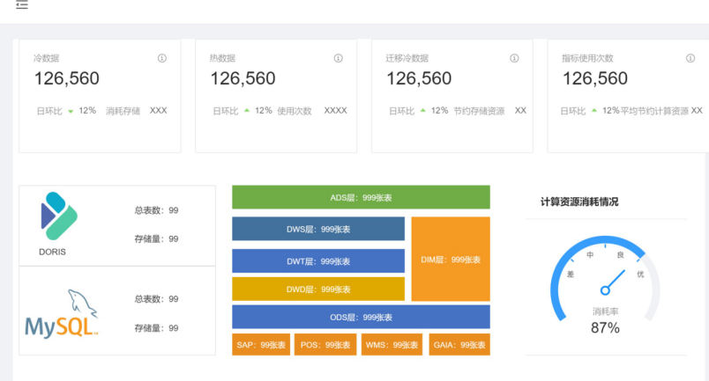Open the POS: 99张表 source block
Viewport: 709px width, 381px height.
325,344
